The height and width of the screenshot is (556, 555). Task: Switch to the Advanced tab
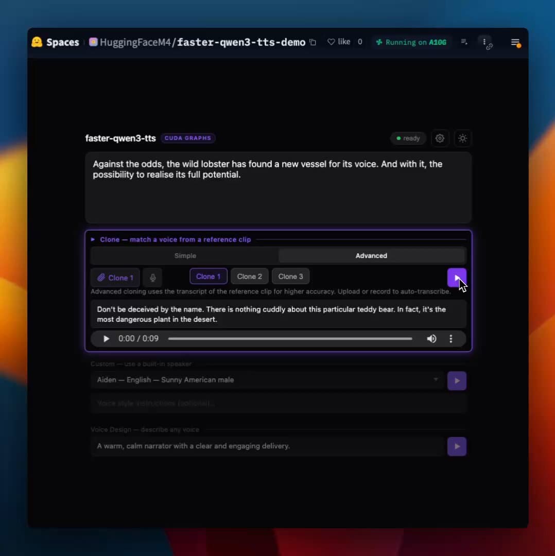(371, 256)
